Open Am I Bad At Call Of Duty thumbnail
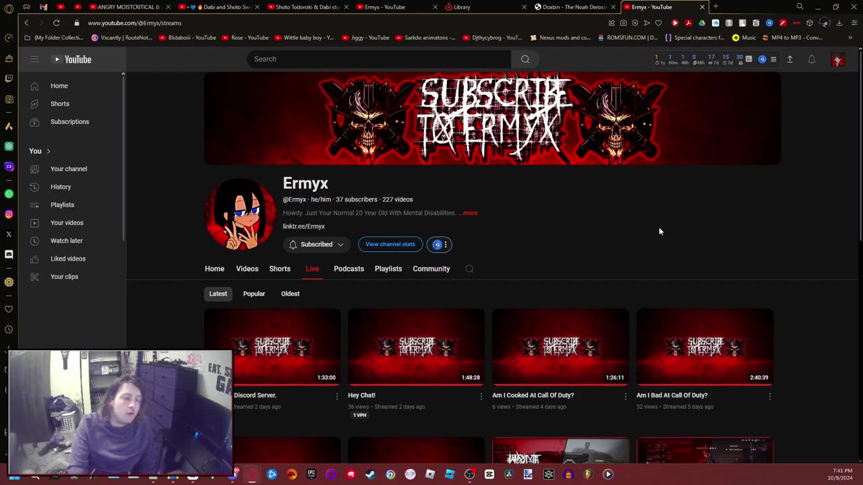Image resolution: width=863 pixels, height=485 pixels. 705,347
